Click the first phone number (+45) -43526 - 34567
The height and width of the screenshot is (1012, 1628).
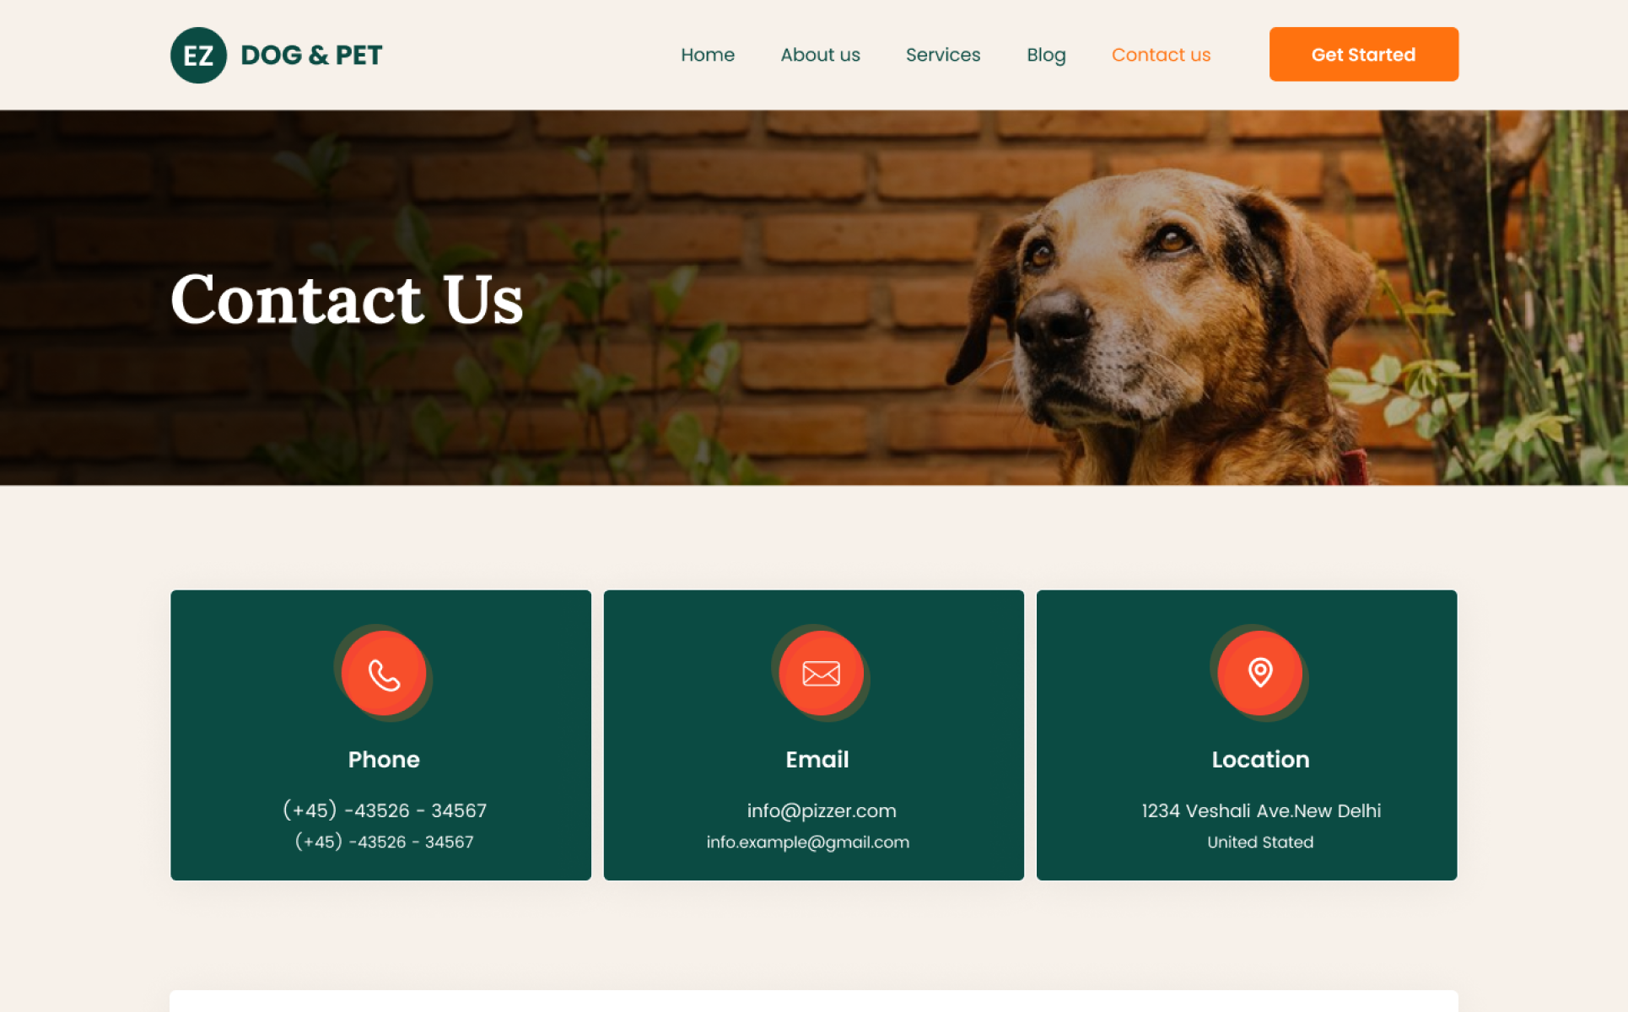(385, 810)
